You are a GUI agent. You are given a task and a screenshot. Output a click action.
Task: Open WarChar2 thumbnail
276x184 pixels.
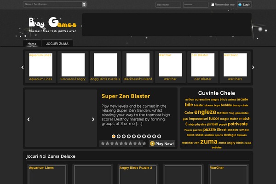(x=235, y=65)
